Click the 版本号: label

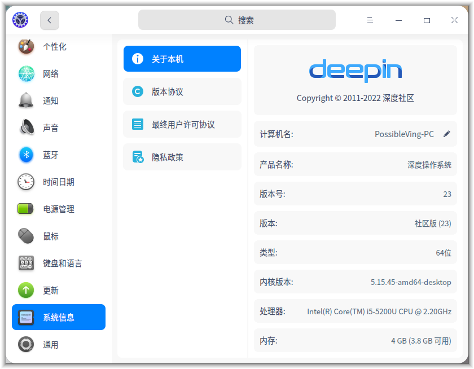point(273,194)
